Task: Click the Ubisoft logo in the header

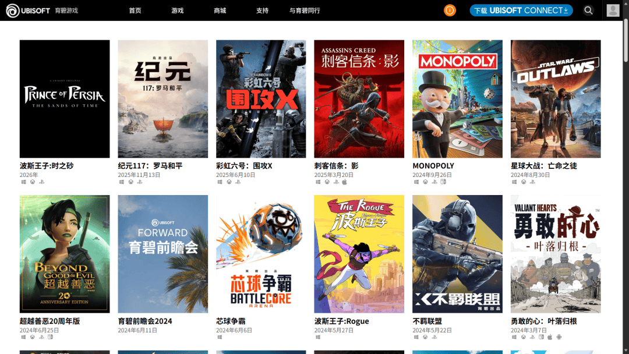Action: pos(27,10)
